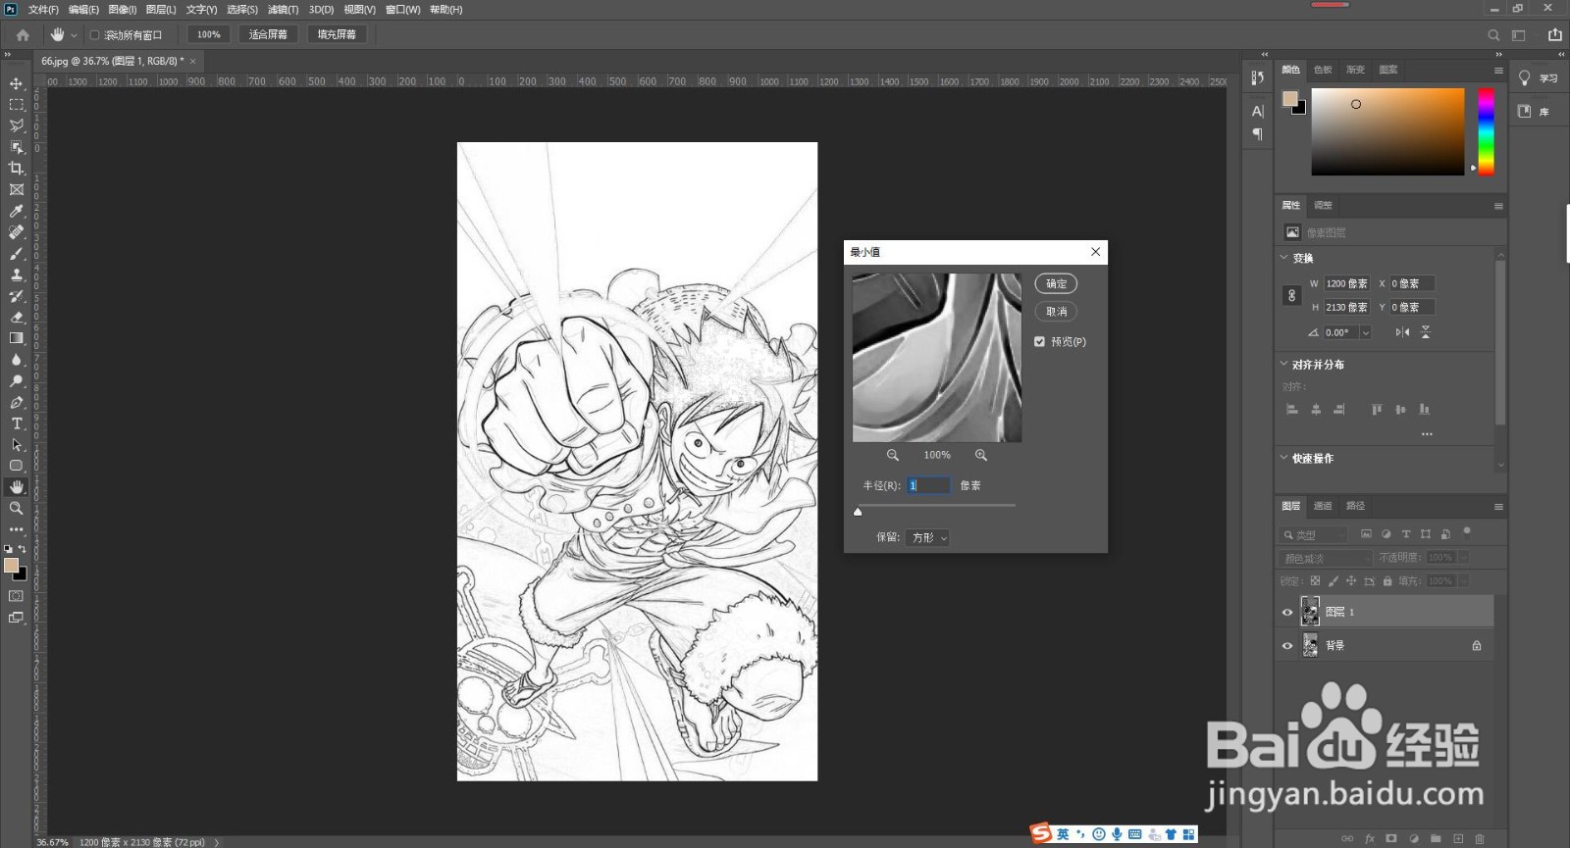Viewport: 1570px width, 848px height.
Task: Select the Clone Stamp tool
Action: [17, 274]
